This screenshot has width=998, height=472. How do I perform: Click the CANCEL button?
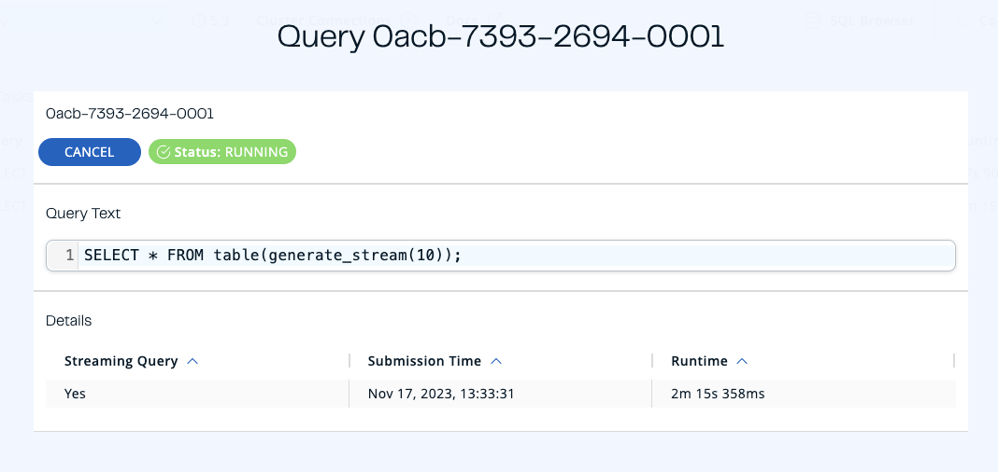90,152
